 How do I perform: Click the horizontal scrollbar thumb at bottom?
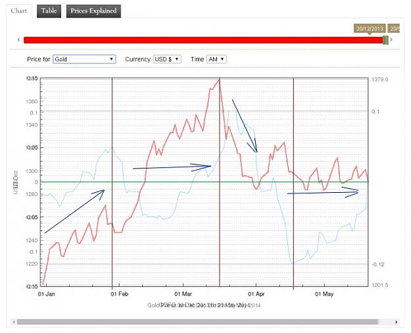[198, 322]
